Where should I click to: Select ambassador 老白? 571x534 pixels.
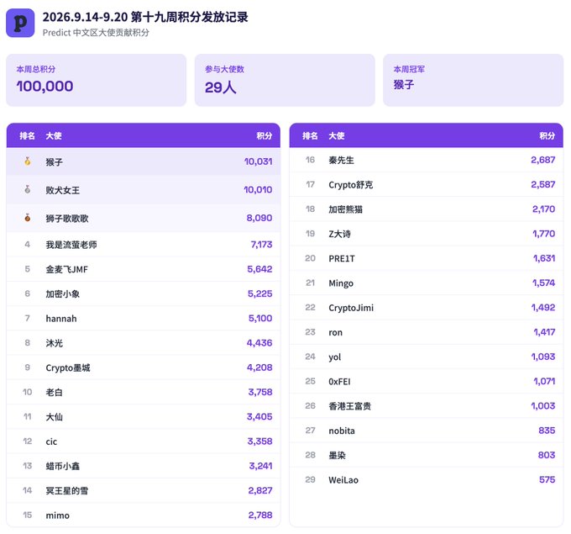[55, 393]
